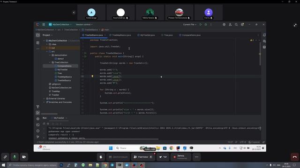300x168 pixels.
Task: Collapse the demonstration package node
Action: 50,55
